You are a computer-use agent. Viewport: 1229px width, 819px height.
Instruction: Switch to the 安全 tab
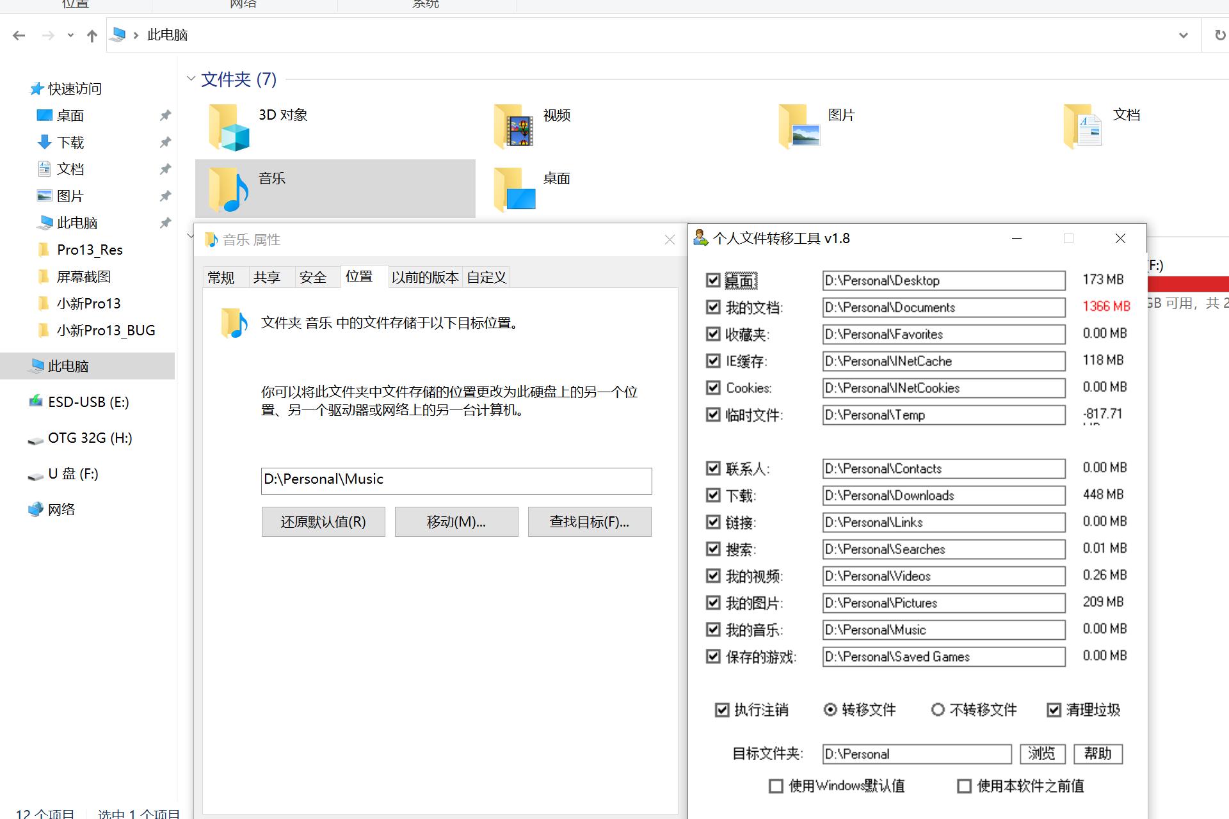(x=313, y=276)
